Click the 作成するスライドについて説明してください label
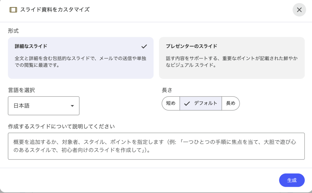 click(x=63, y=126)
